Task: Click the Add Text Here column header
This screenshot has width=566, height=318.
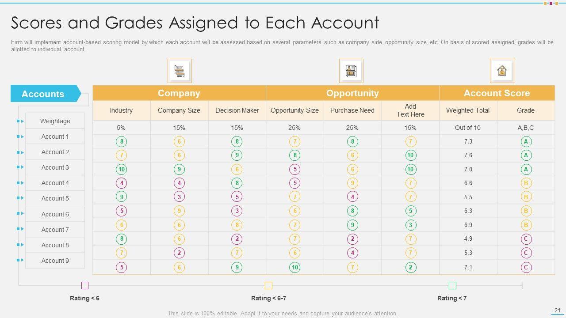Action: click(410, 110)
